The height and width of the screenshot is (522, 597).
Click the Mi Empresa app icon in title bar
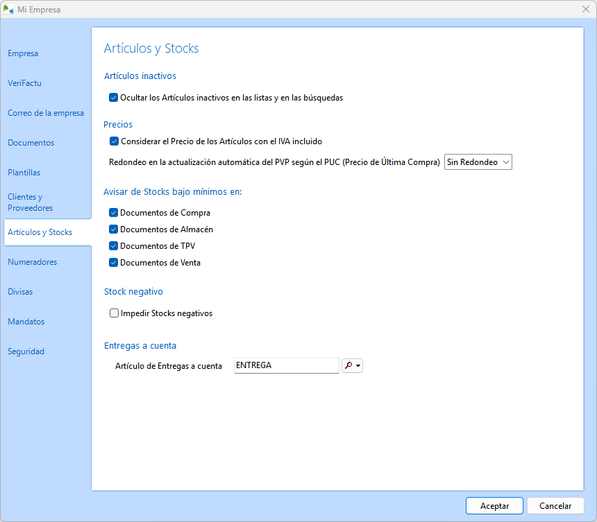pyautogui.click(x=8, y=9)
